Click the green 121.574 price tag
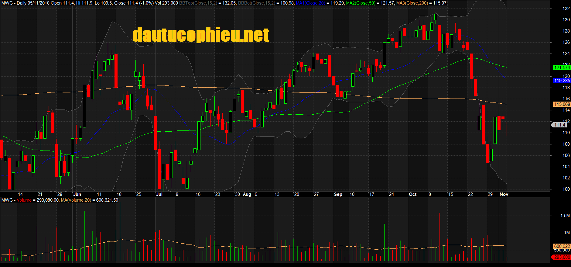The height and width of the screenshot is (267, 571). (562, 68)
